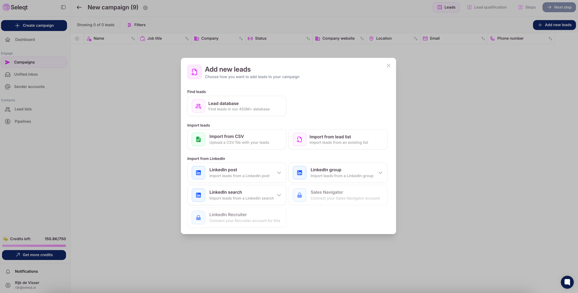Click the Notifications bell icon
Viewport: 578px width, 293px height.
click(8, 272)
